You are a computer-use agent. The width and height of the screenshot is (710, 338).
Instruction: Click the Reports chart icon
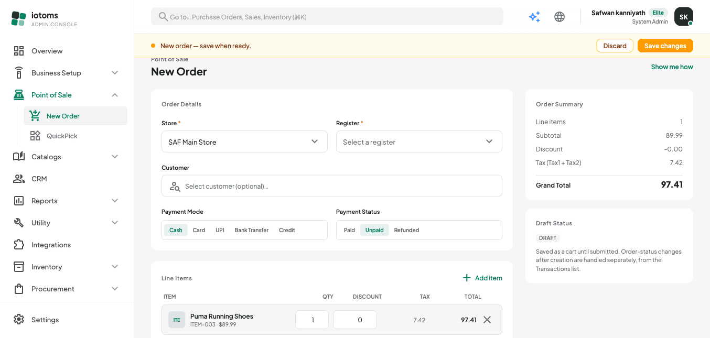click(19, 201)
